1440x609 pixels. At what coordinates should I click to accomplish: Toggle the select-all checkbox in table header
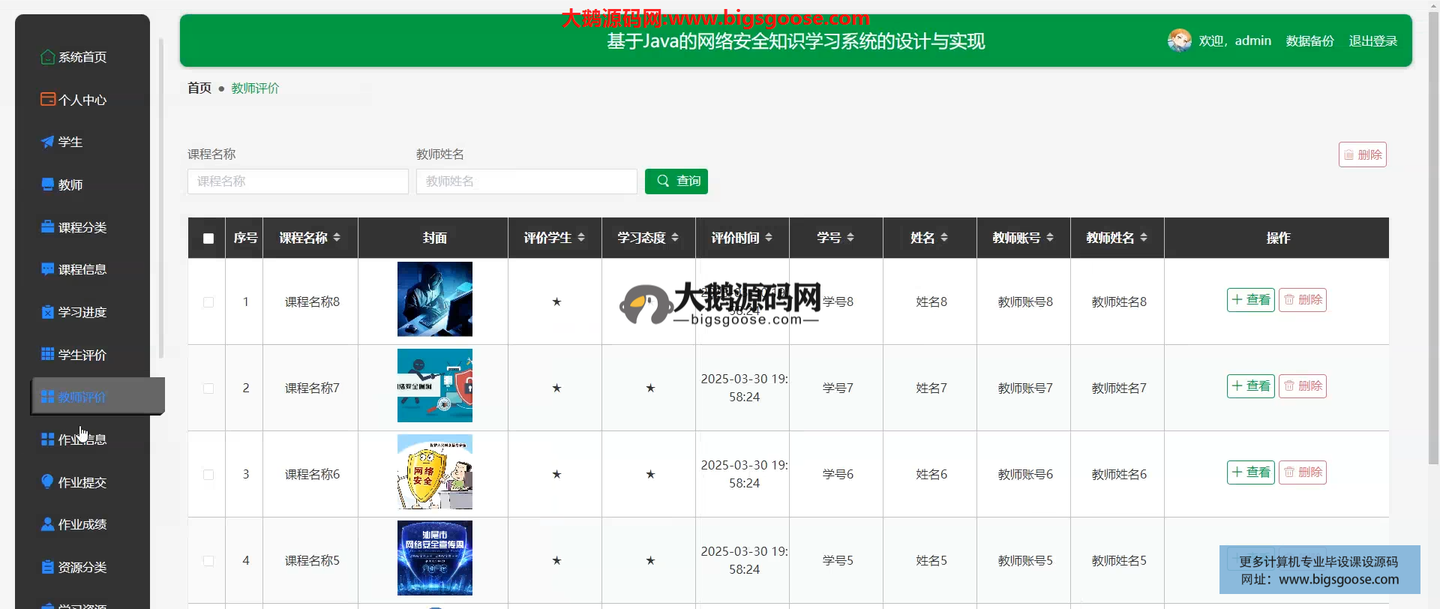208,238
